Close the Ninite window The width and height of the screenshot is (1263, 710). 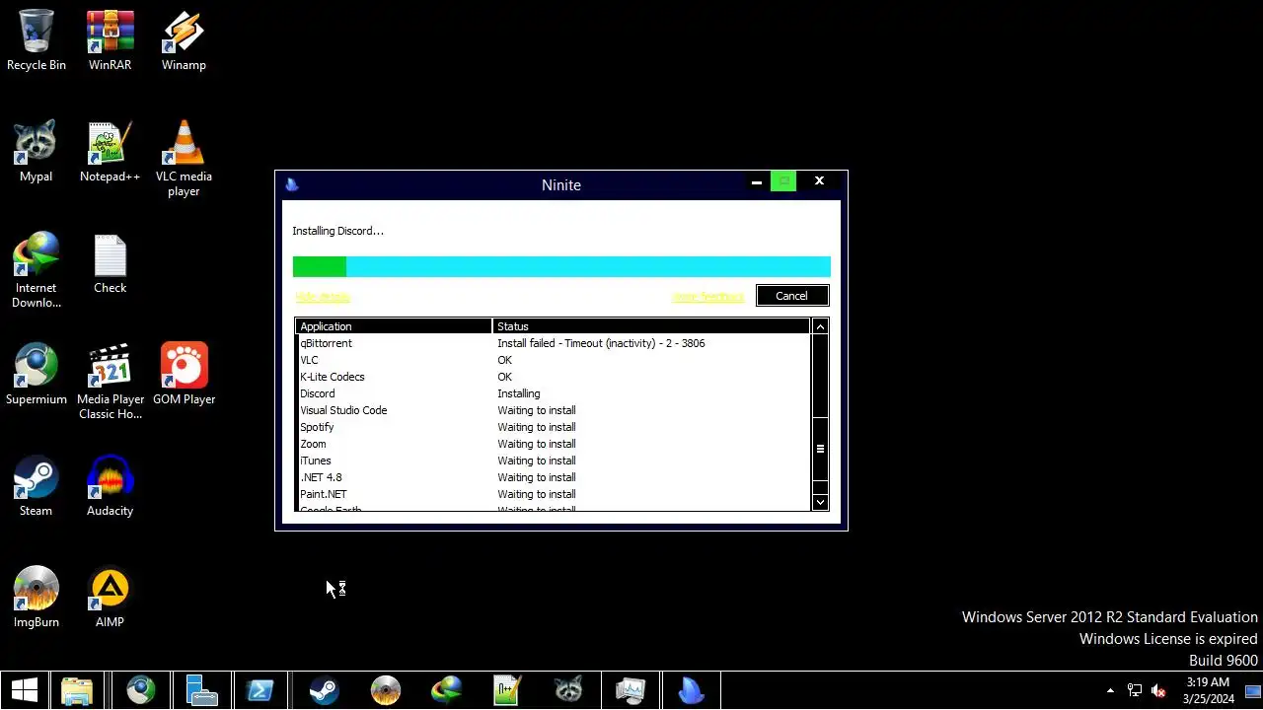point(819,181)
